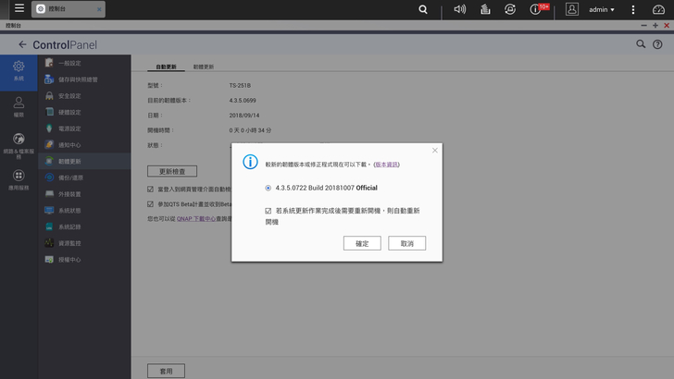Open background tasks icon in top bar
Viewport: 674px width, 379px height.
click(x=485, y=9)
